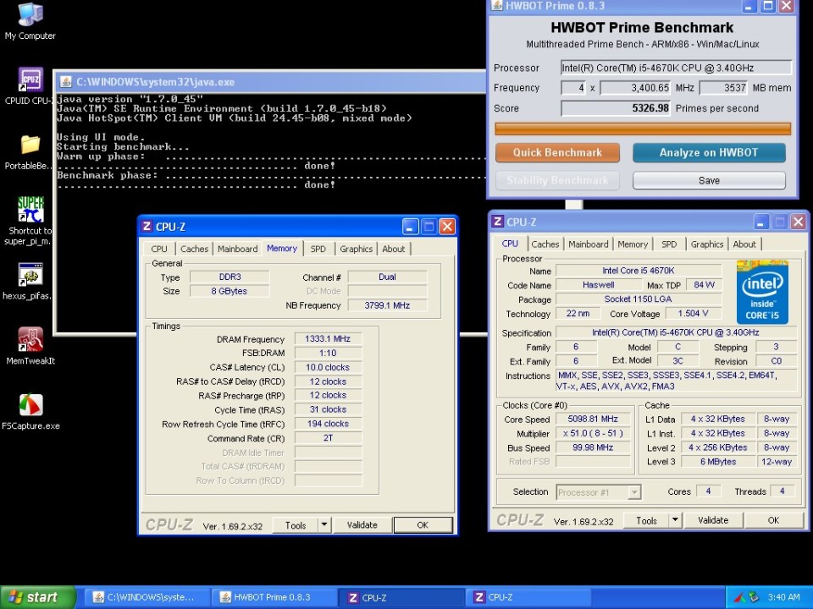
Task: Open the Tools dropdown arrow in CPU tab CPU-Z window
Action: (x=675, y=520)
